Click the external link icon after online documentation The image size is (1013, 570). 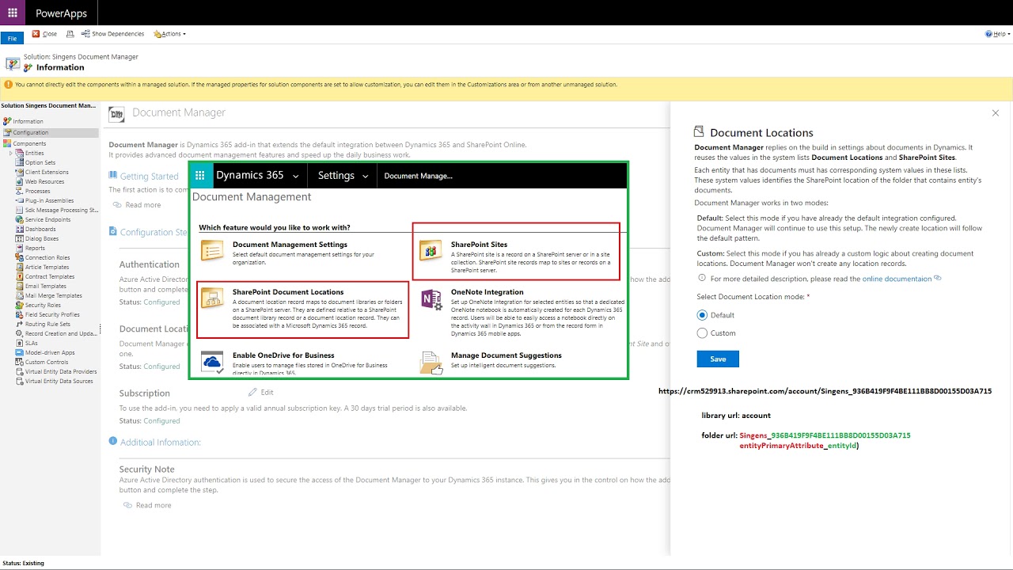938,278
